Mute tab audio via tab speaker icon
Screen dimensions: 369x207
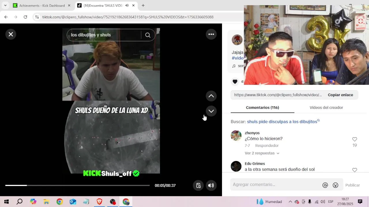127,5
